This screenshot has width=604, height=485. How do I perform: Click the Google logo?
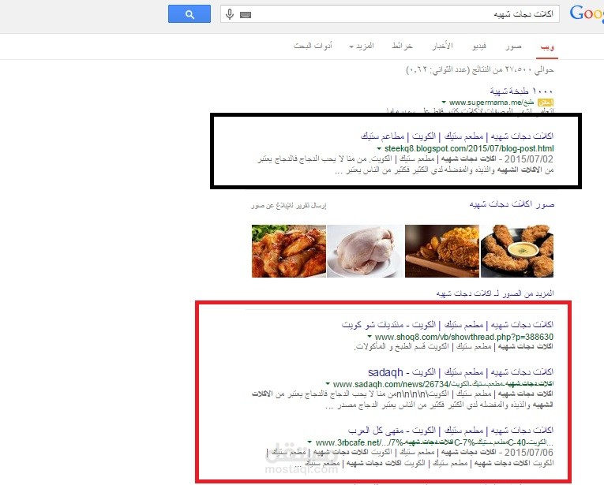point(587,13)
